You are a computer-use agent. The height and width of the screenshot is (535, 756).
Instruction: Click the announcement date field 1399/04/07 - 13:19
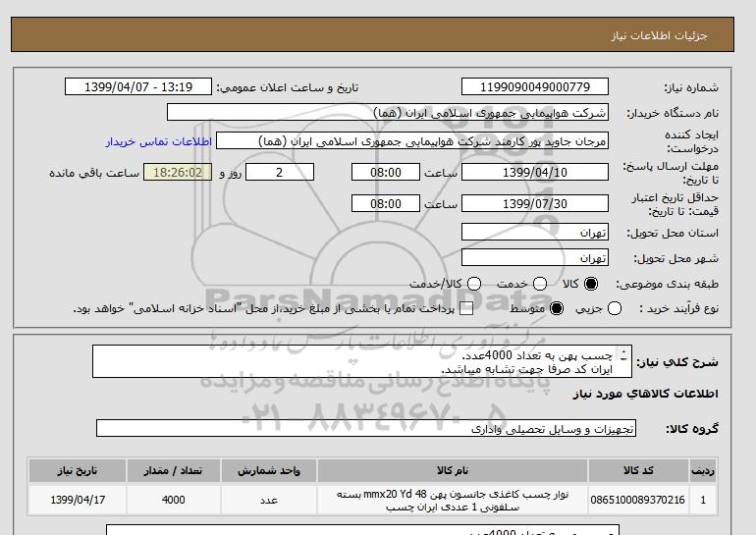tap(138, 86)
